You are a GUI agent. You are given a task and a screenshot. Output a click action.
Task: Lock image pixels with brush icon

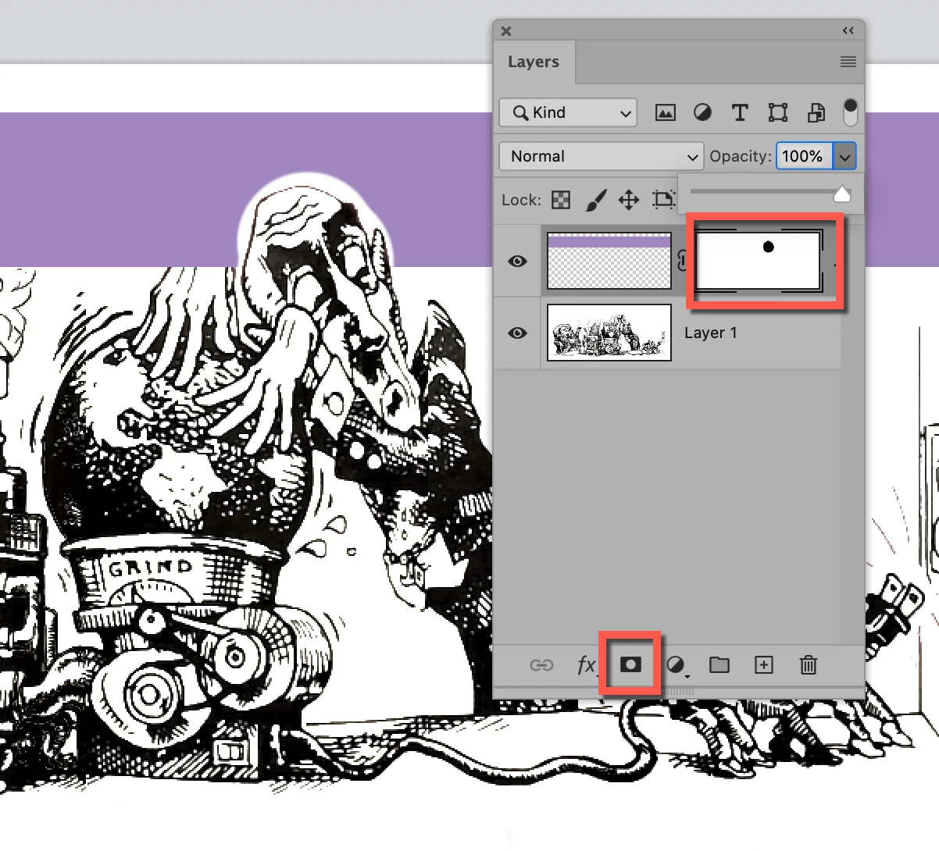pyautogui.click(x=595, y=200)
